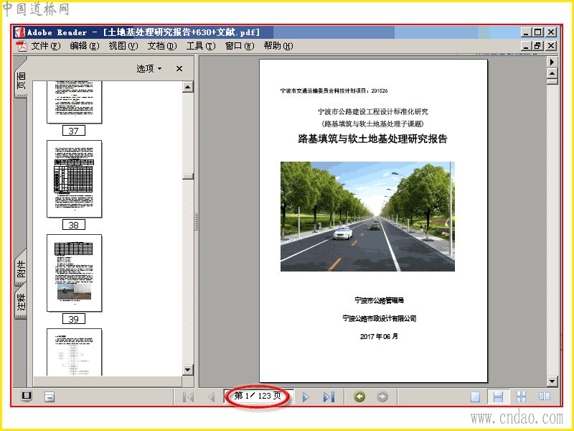Switch to facing pages layout

tap(545, 397)
